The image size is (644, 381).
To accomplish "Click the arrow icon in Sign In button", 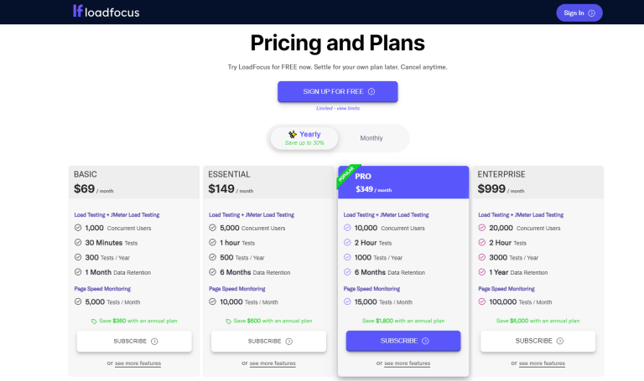I will coord(591,13).
